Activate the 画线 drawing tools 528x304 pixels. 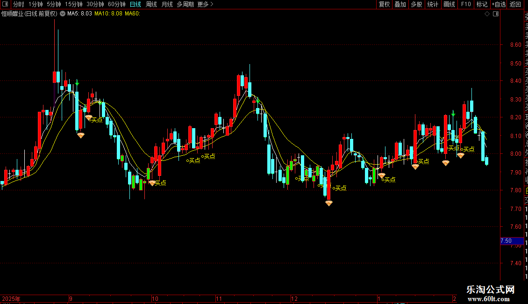point(449,4)
